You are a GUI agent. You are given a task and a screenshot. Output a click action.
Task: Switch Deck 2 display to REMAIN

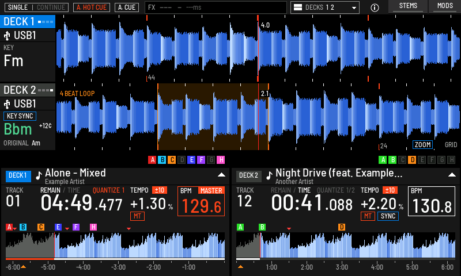[x=281, y=190]
